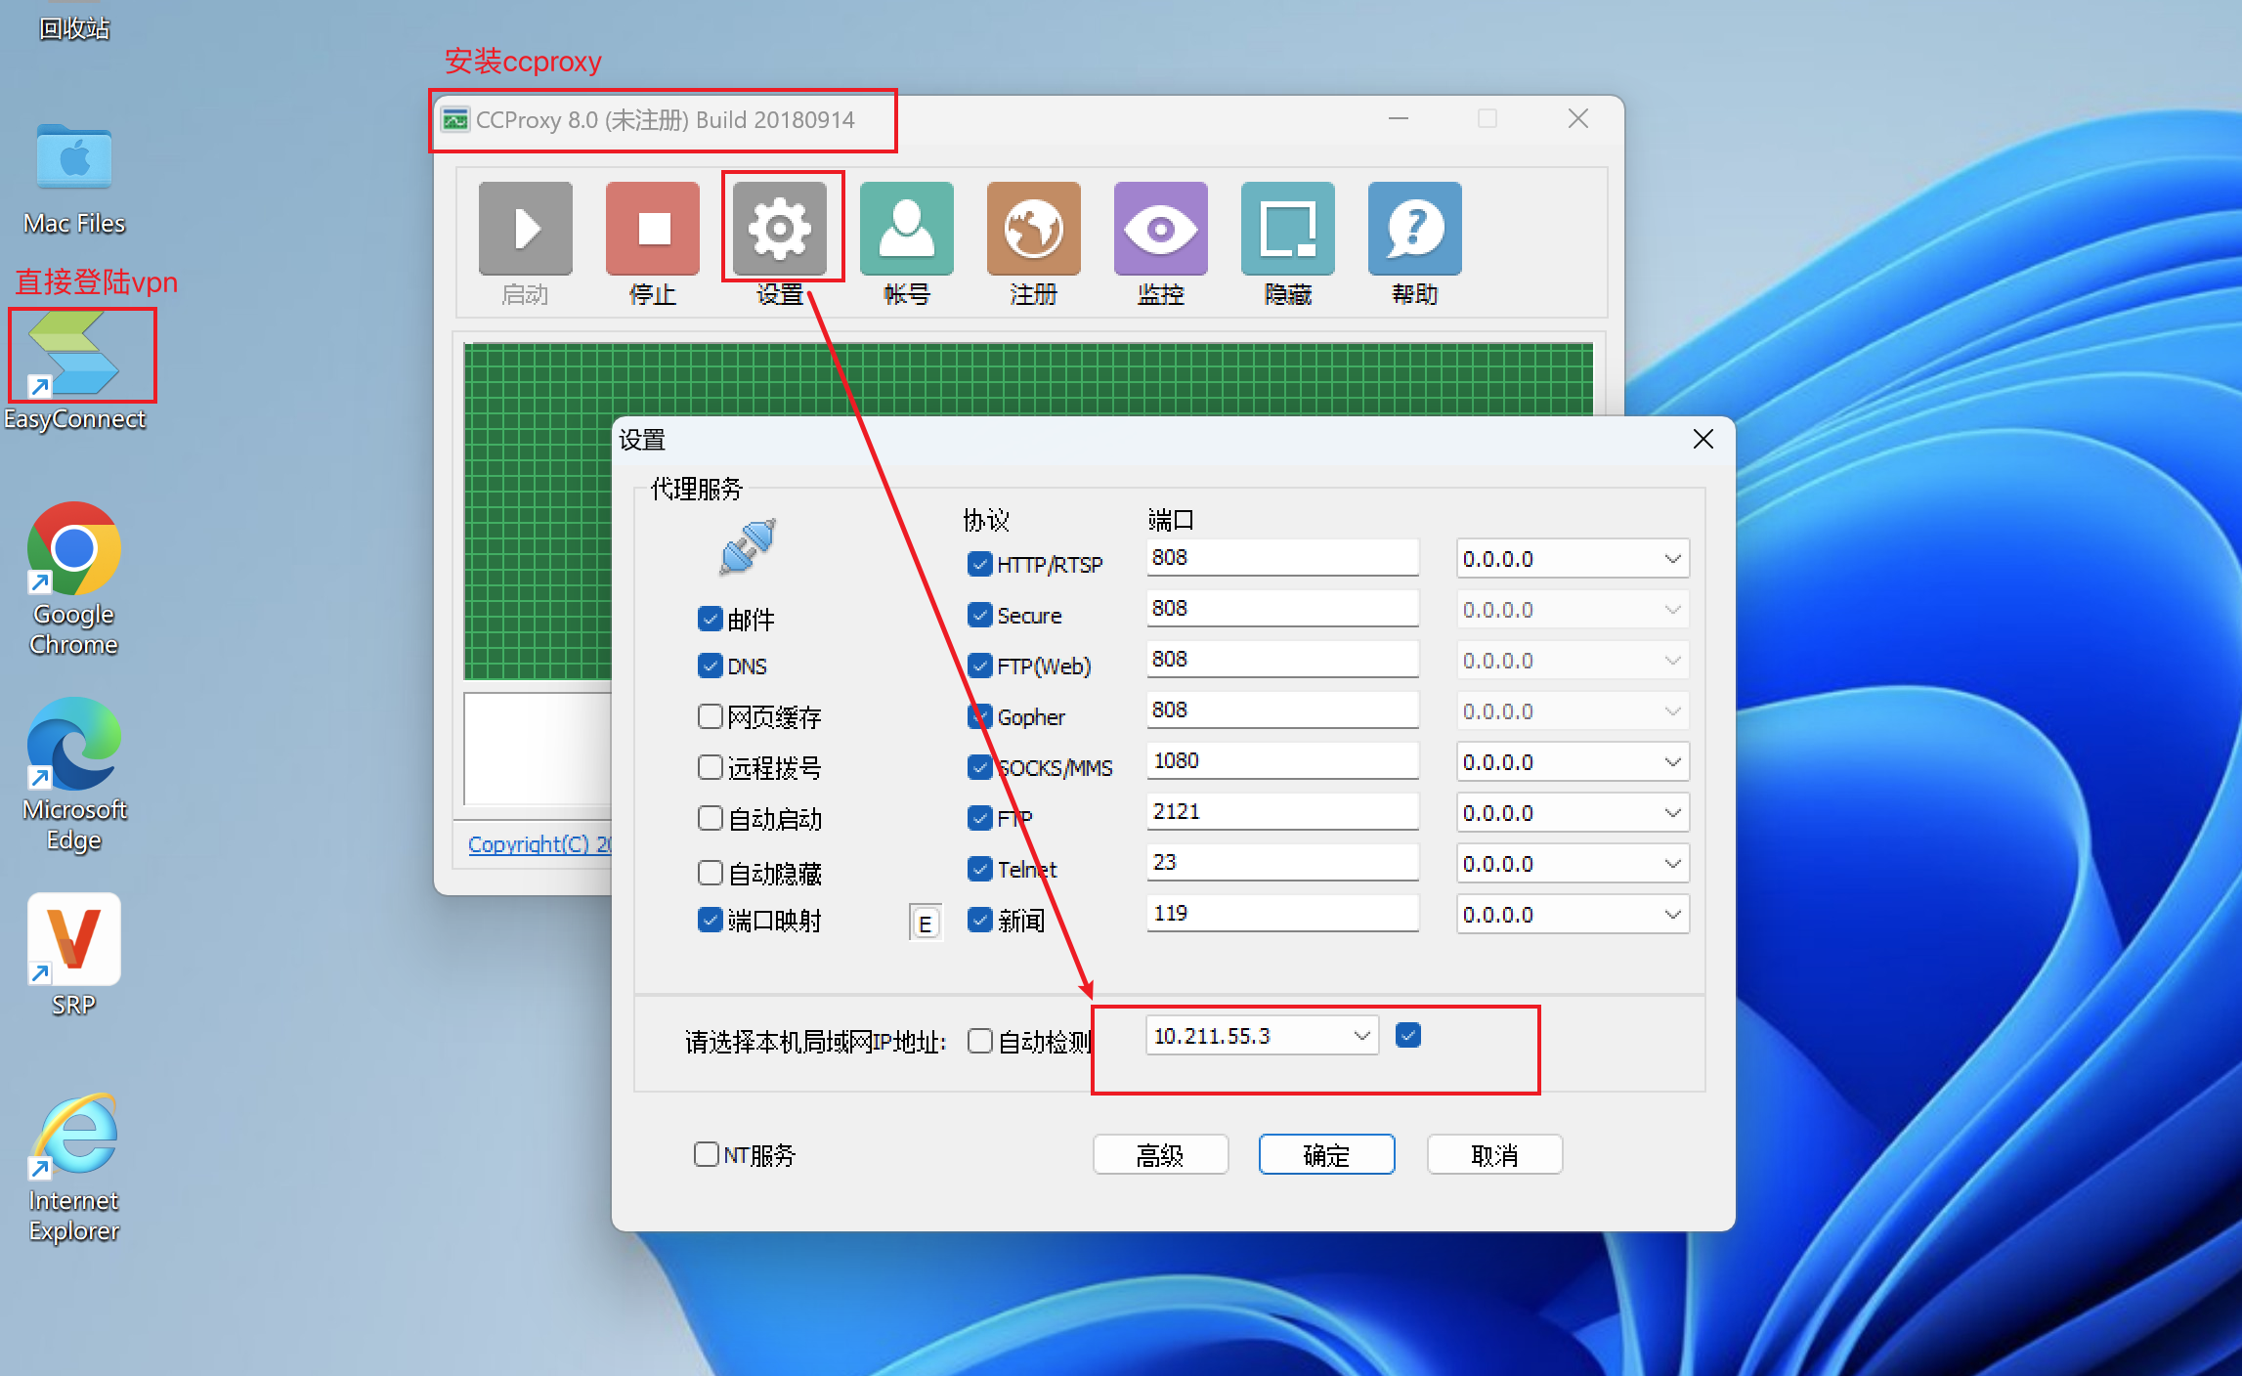Open the Settings (设置) gear icon
Viewport: 2242px width, 1376px height.
[779, 229]
